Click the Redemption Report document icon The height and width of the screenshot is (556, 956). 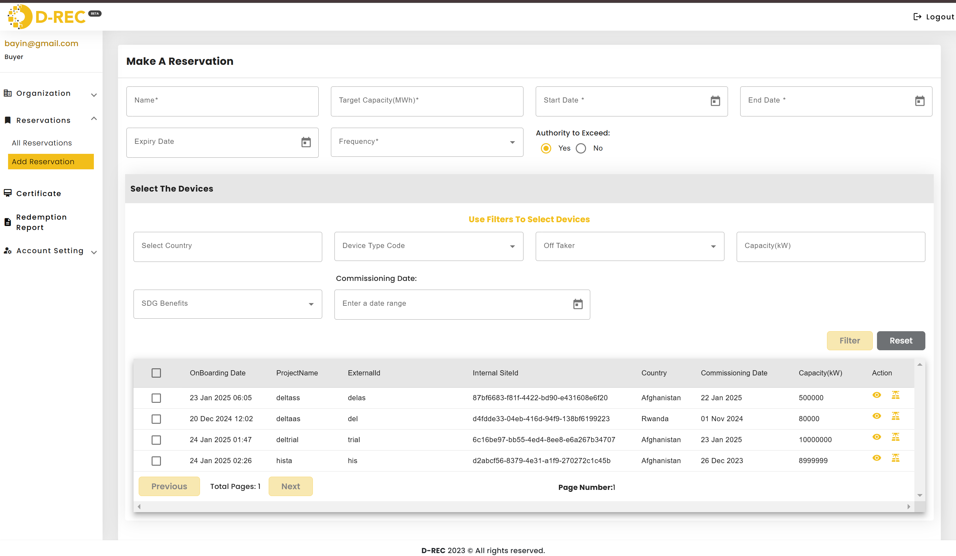pos(8,222)
